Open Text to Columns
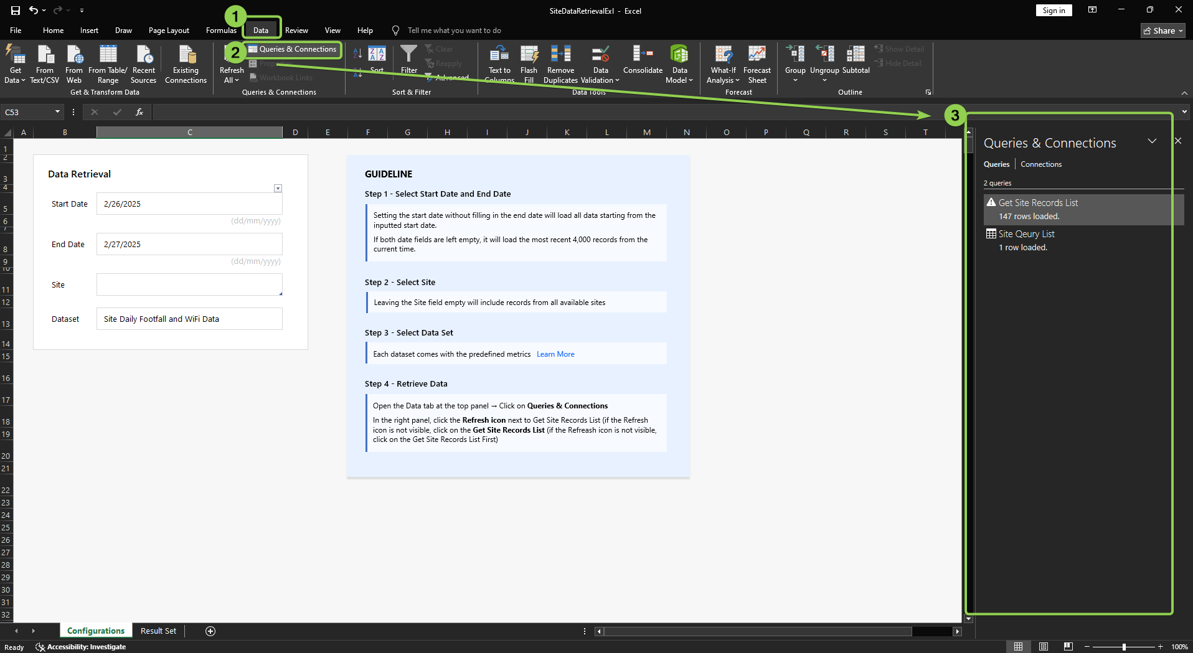Viewport: 1193px width, 653px height. (x=499, y=64)
